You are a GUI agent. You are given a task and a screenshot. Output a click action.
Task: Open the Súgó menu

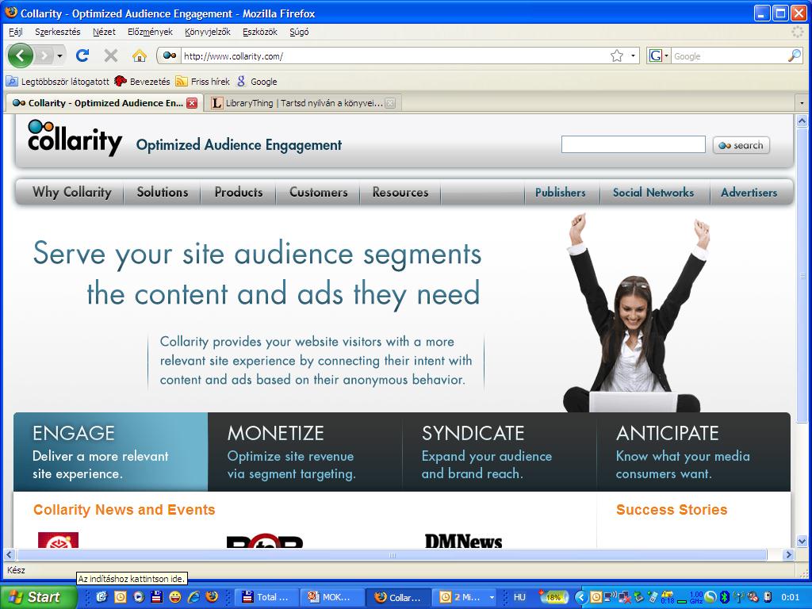pos(299,32)
